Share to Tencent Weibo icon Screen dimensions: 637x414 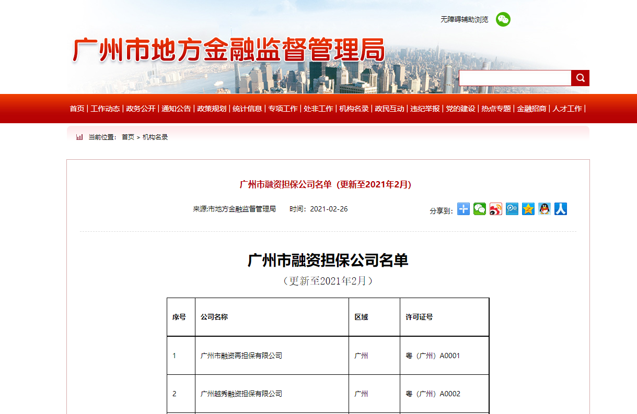coord(512,209)
